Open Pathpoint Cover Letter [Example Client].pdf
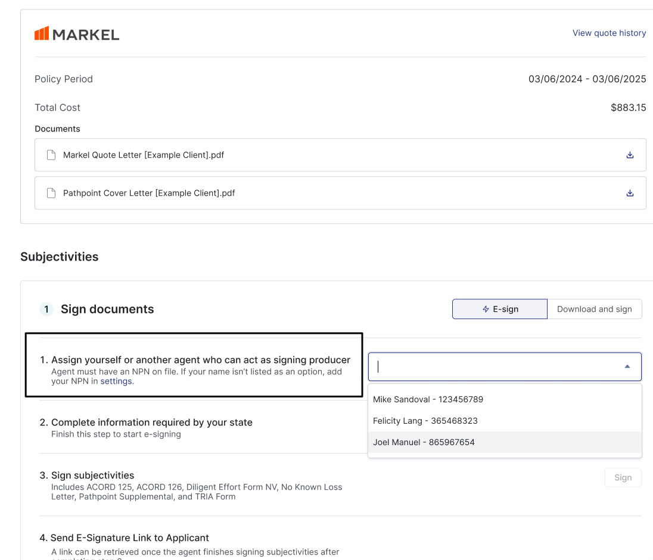The width and height of the screenshot is (653, 560). (149, 193)
